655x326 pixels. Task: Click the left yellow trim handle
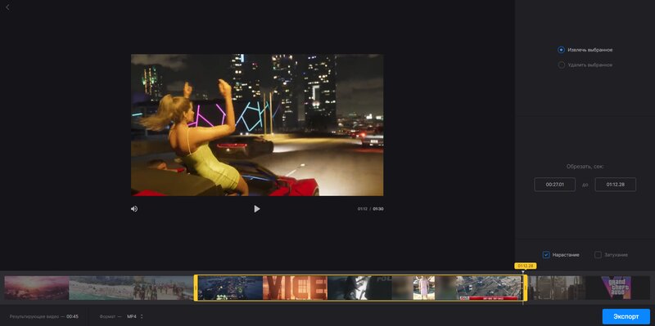(196, 288)
